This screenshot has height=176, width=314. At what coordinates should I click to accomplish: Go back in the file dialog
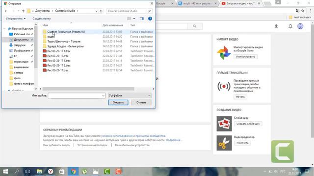[x=6, y=11]
